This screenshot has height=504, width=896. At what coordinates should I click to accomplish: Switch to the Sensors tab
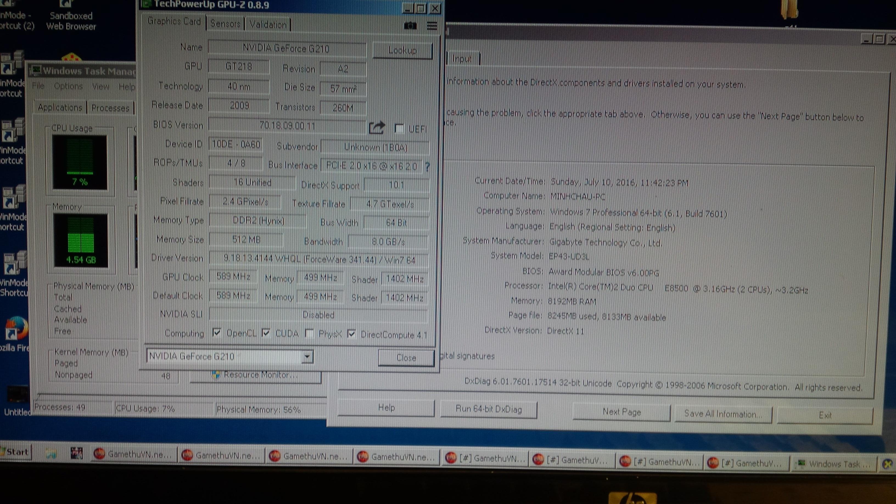pos(225,24)
